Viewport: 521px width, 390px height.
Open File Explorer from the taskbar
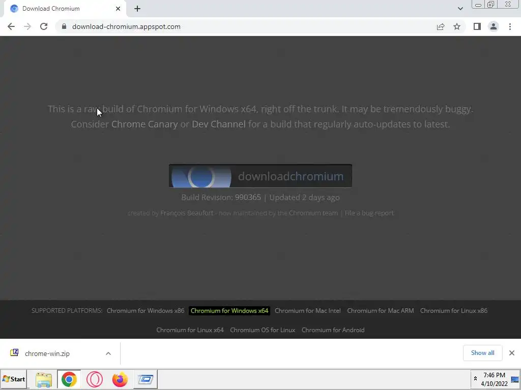[44, 379]
